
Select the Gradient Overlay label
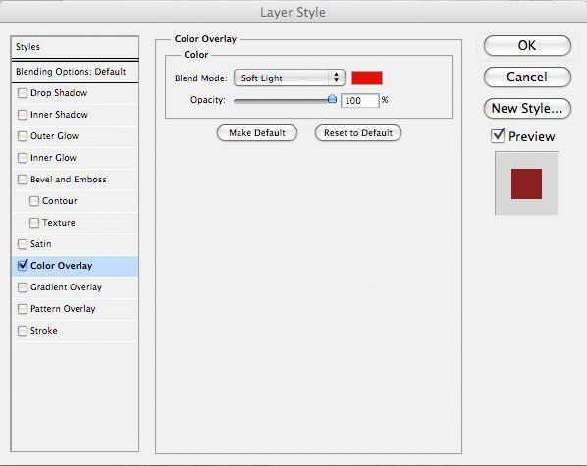point(67,287)
